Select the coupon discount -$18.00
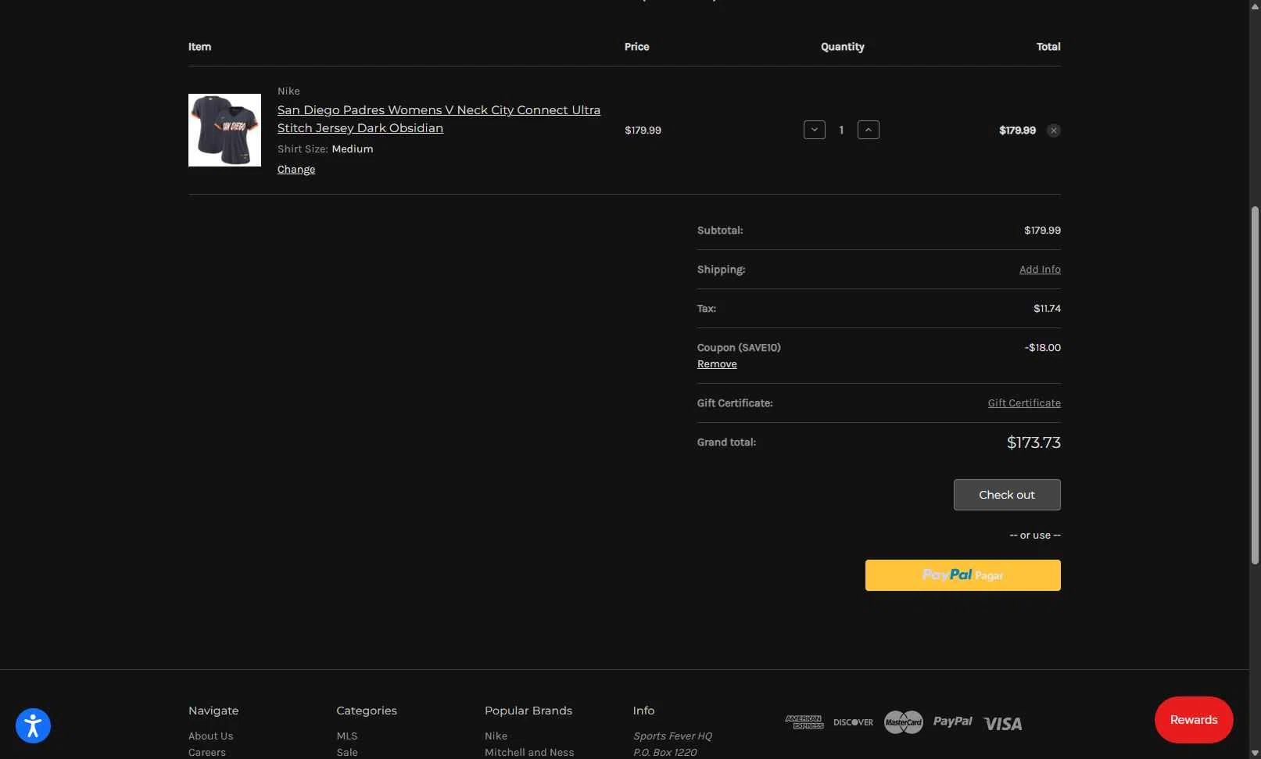The image size is (1261, 759). tap(1043, 348)
